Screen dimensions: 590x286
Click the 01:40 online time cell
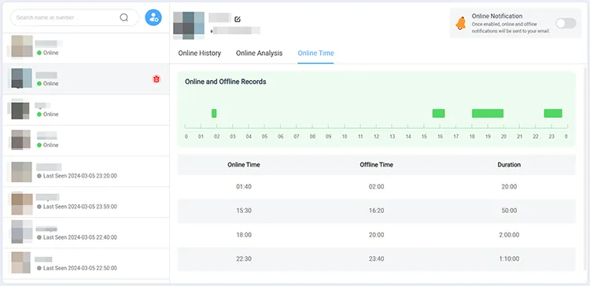(x=244, y=187)
